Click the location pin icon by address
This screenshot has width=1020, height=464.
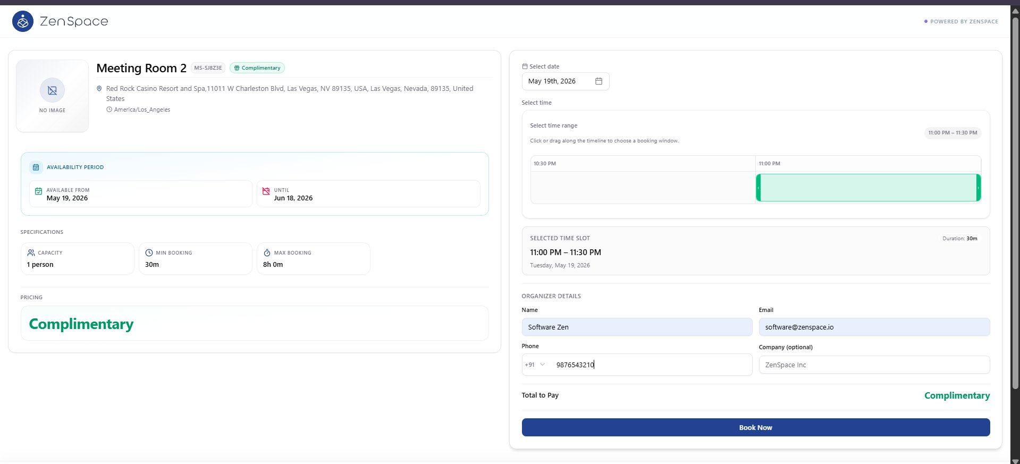(x=99, y=89)
